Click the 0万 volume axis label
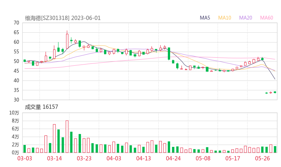Image resolution: width=281 pixels, height=167 pixels. point(16,153)
